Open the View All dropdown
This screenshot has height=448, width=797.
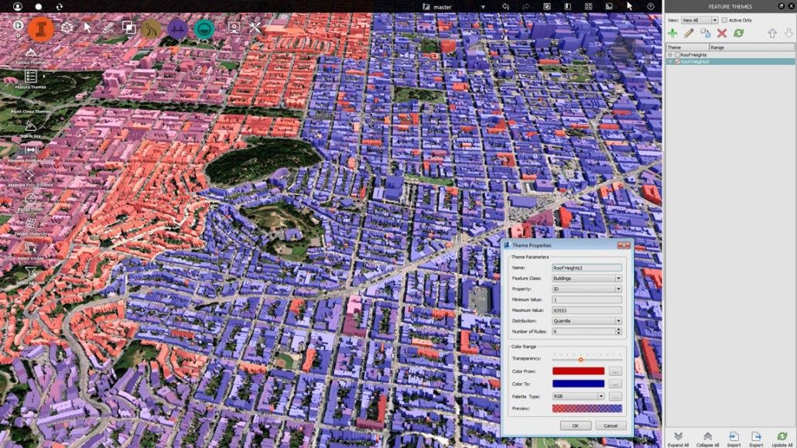pos(700,20)
